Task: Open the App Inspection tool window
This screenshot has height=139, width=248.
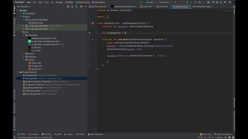Action: tap(95, 134)
